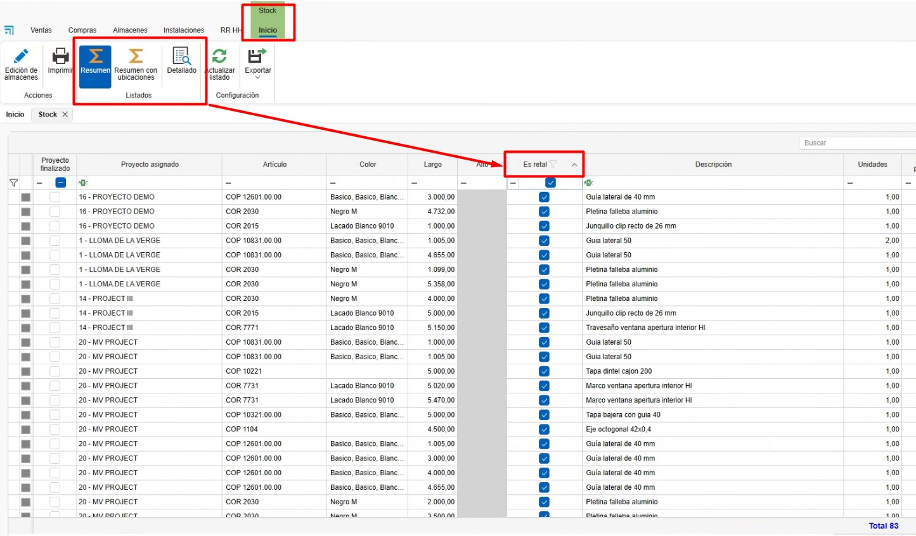The image size is (916, 536).
Task: Open the Ventas menu
Action: pyautogui.click(x=41, y=30)
